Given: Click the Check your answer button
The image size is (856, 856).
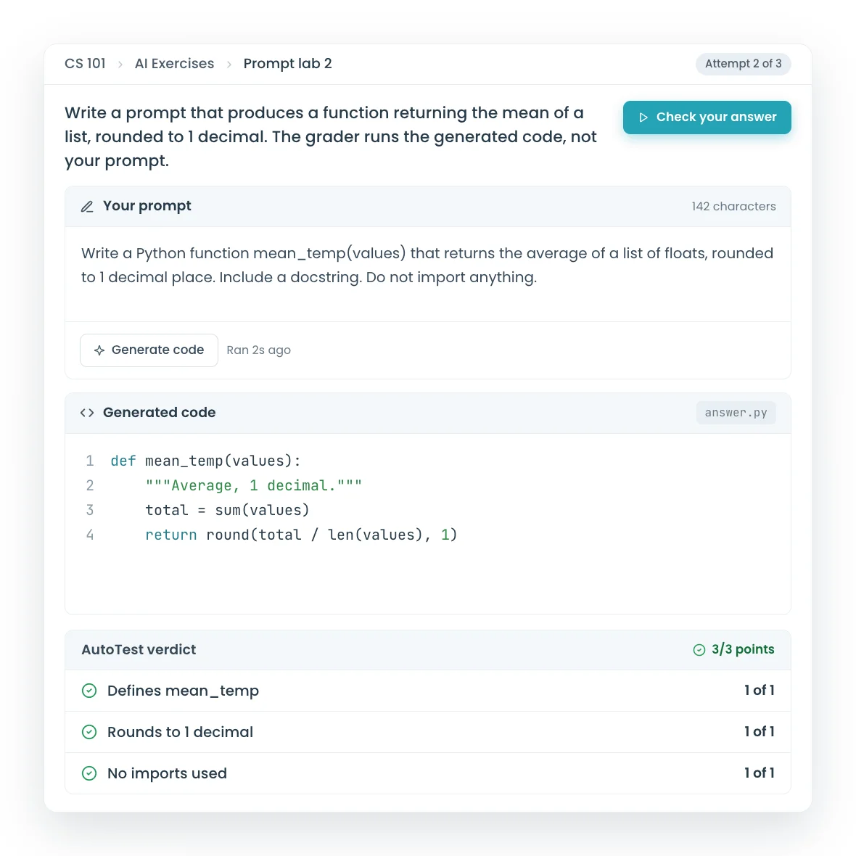Looking at the screenshot, I should [707, 118].
